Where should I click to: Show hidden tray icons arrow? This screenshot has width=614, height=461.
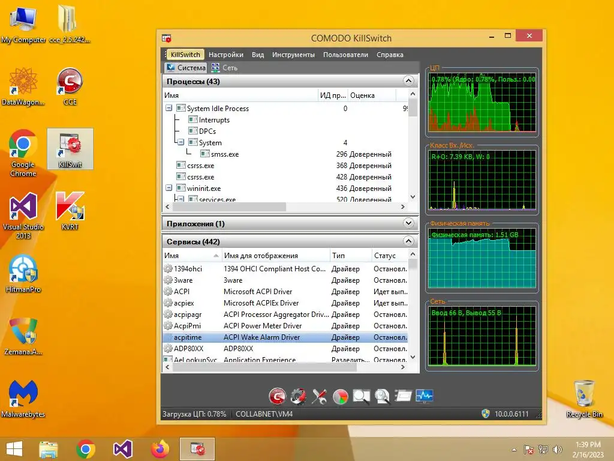514,450
